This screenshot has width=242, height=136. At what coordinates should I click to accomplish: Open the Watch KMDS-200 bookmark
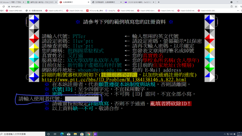(207, 11)
